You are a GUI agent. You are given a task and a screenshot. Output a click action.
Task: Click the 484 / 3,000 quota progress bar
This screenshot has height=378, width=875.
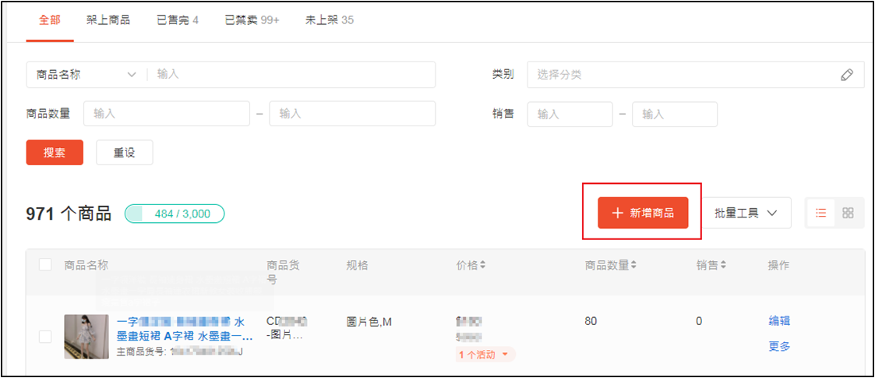pyautogui.click(x=175, y=214)
